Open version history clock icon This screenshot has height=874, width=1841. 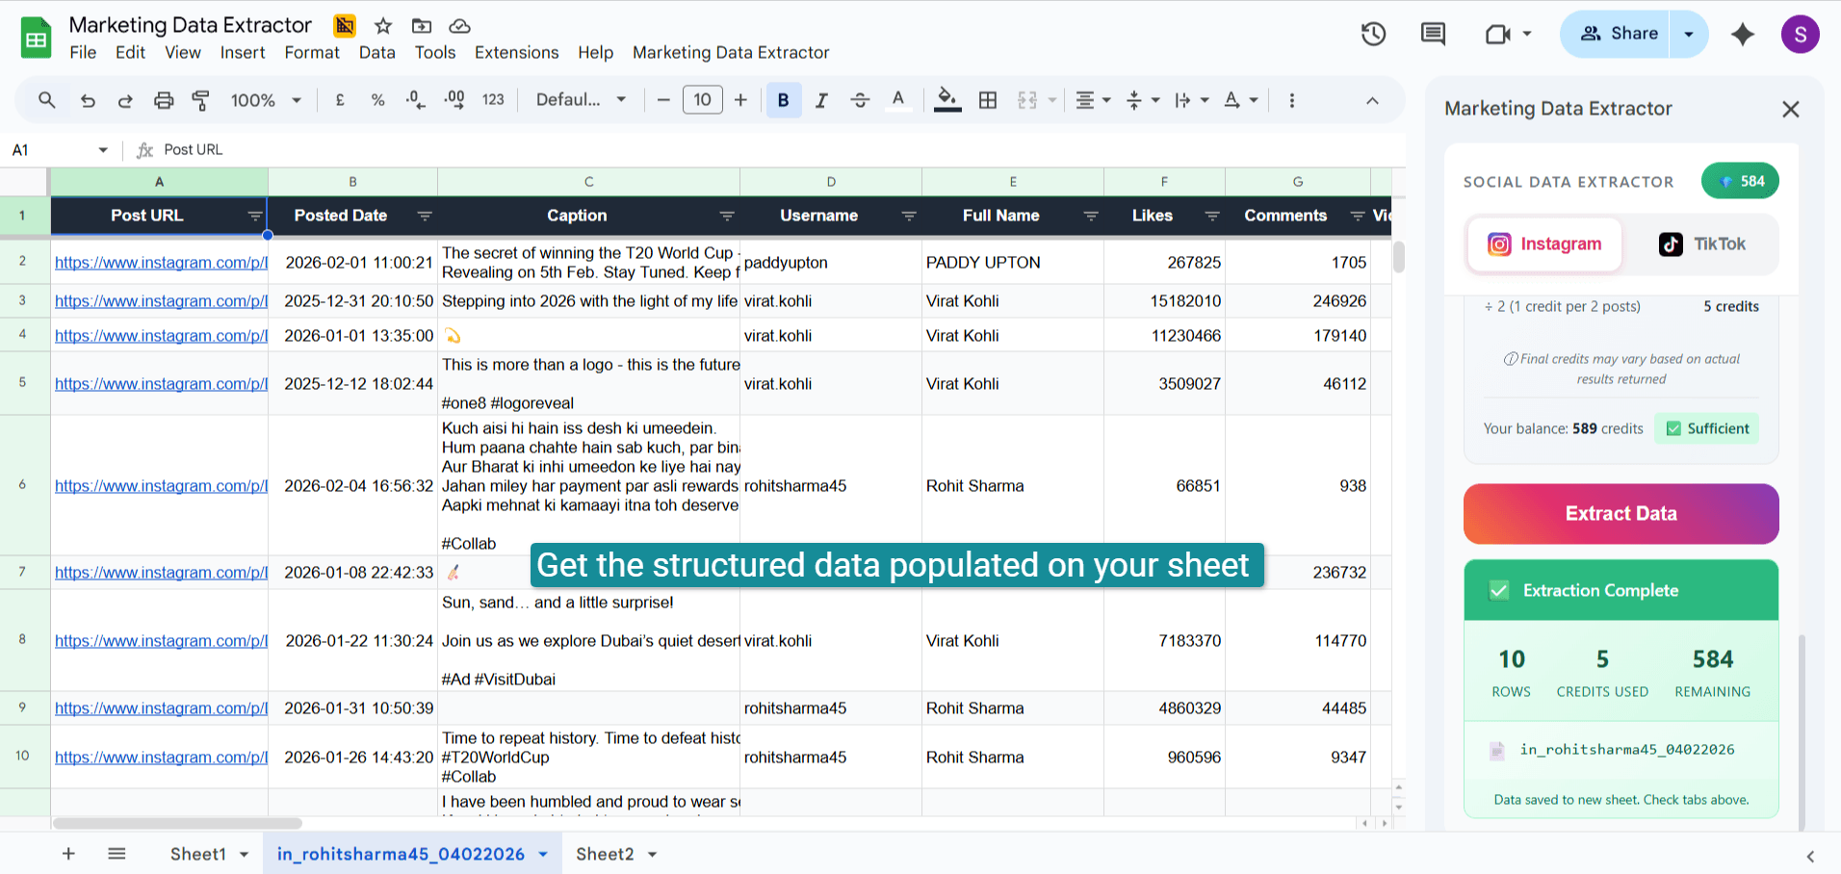click(x=1373, y=35)
